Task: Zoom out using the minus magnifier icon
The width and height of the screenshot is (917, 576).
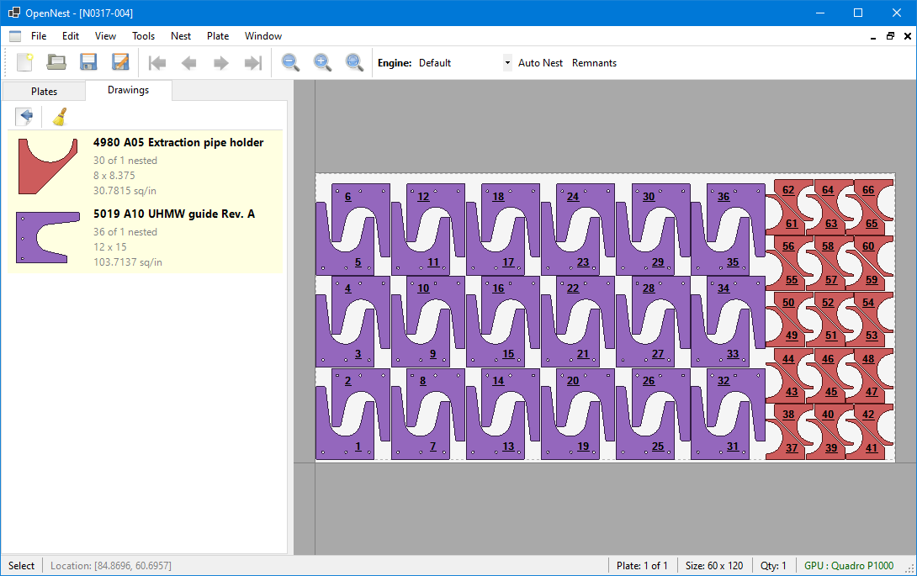Action: point(290,62)
